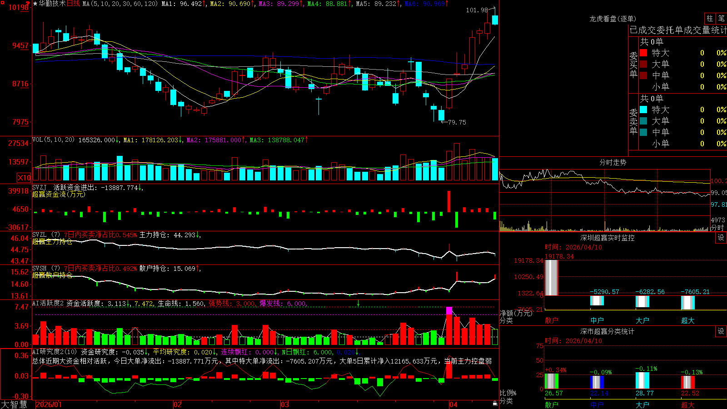
Task: Click the MA4: 88.881 value
Action: pos(327,4)
